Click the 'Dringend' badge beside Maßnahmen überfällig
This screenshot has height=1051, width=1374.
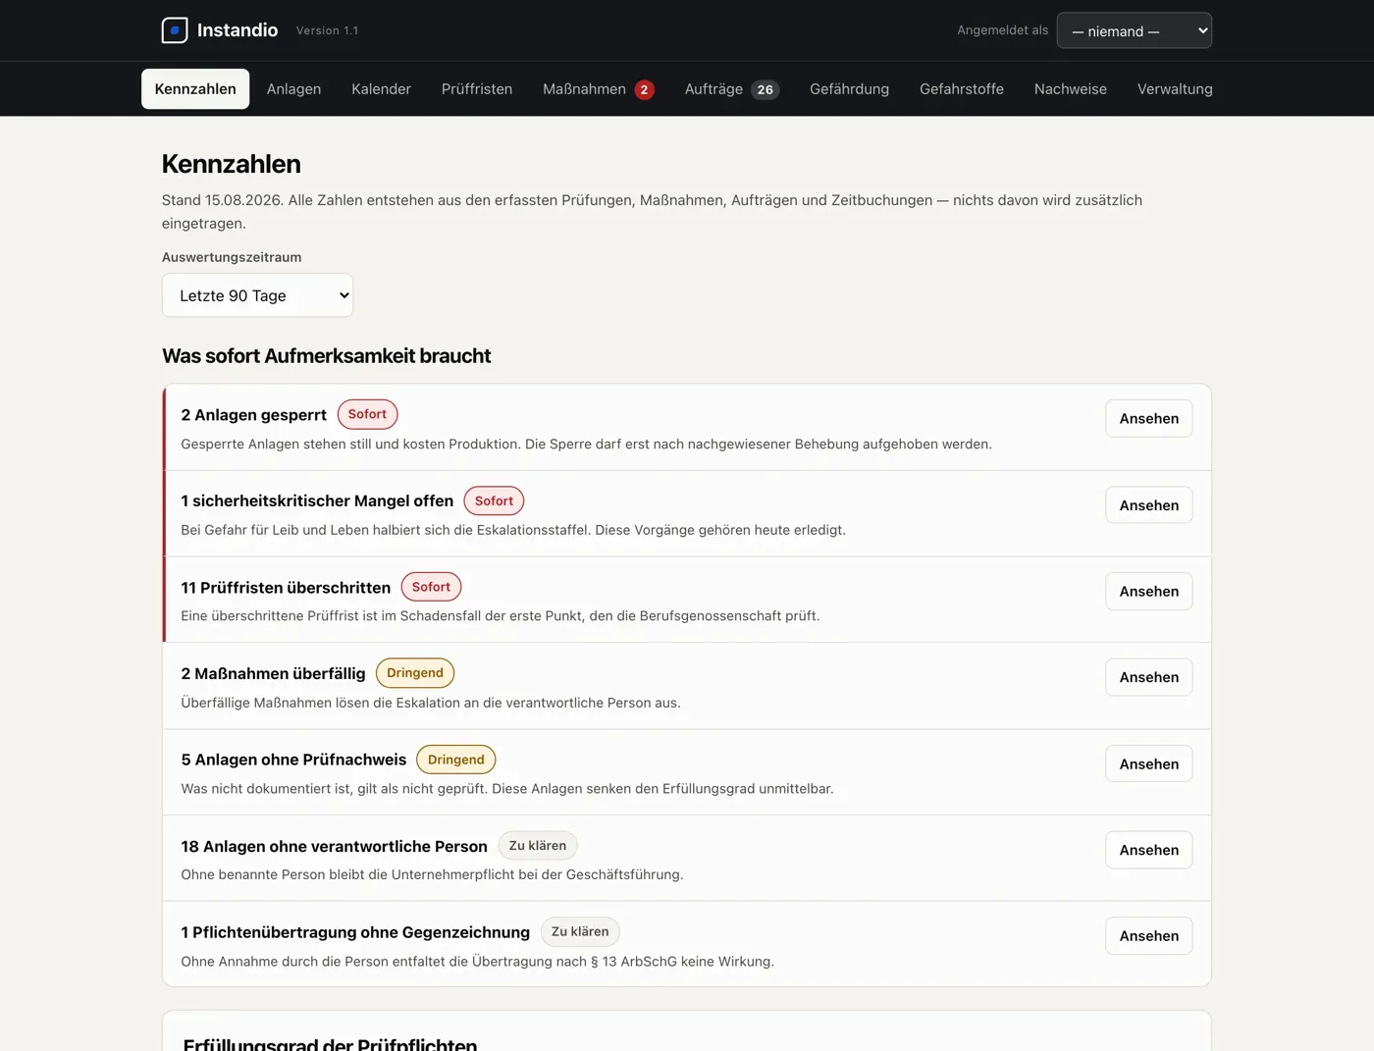(x=415, y=673)
